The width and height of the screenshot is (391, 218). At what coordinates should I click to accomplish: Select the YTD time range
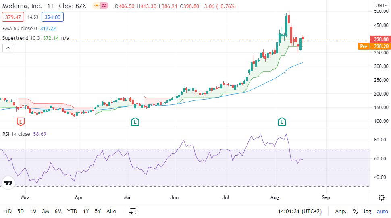72,211
